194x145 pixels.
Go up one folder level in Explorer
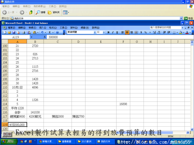[31, 12]
